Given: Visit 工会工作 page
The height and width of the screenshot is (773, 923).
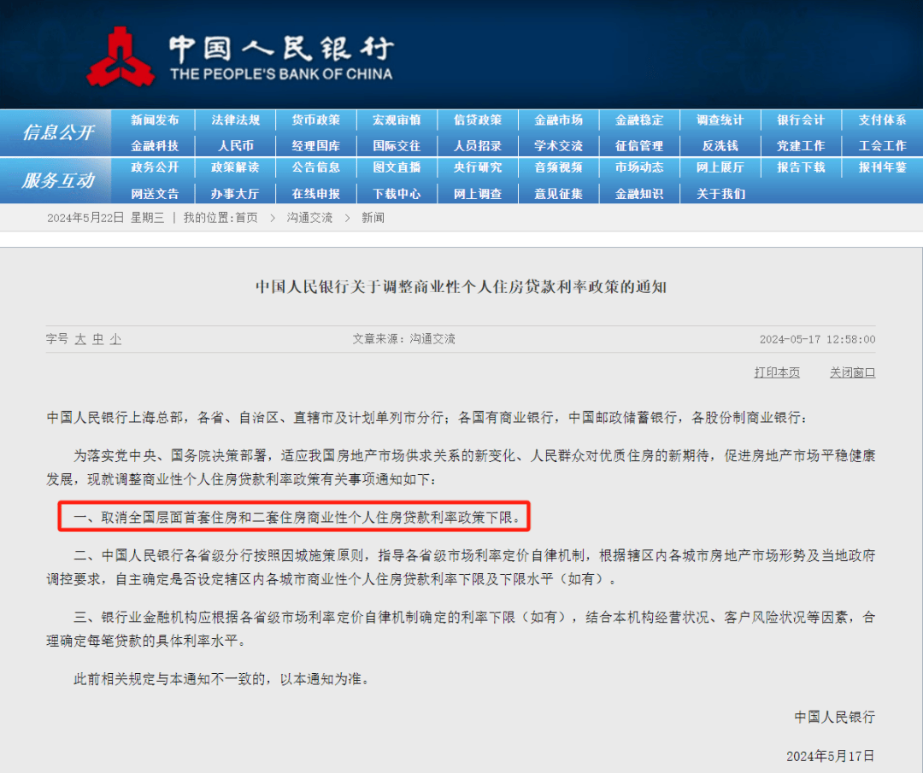Looking at the screenshot, I should point(882,146).
